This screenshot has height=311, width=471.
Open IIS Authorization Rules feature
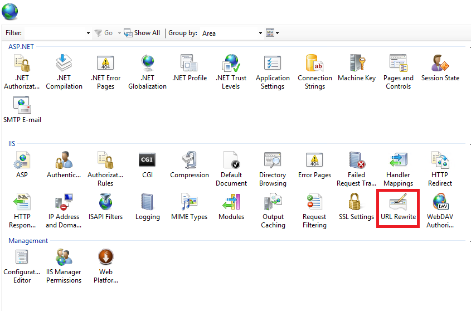pyautogui.click(x=105, y=169)
